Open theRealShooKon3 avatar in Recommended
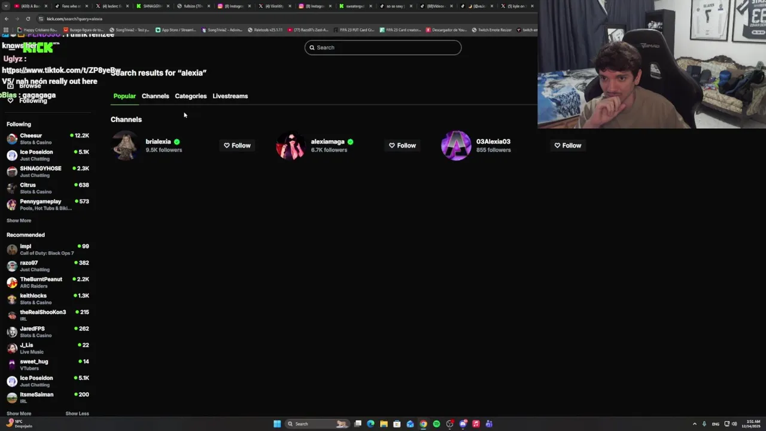Image resolution: width=766 pixels, height=431 pixels. pyautogui.click(x=12, y=315)
